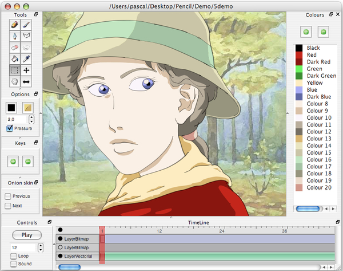Add a keyframe in the Keys panel
343x271 pixels.
click(x=13, y=161)
